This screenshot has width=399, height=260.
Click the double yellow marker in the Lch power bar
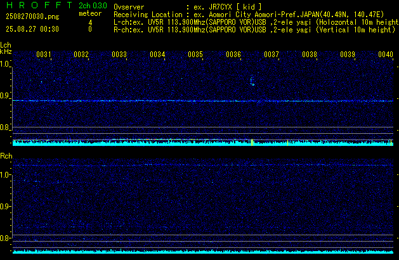pos(252,143)
